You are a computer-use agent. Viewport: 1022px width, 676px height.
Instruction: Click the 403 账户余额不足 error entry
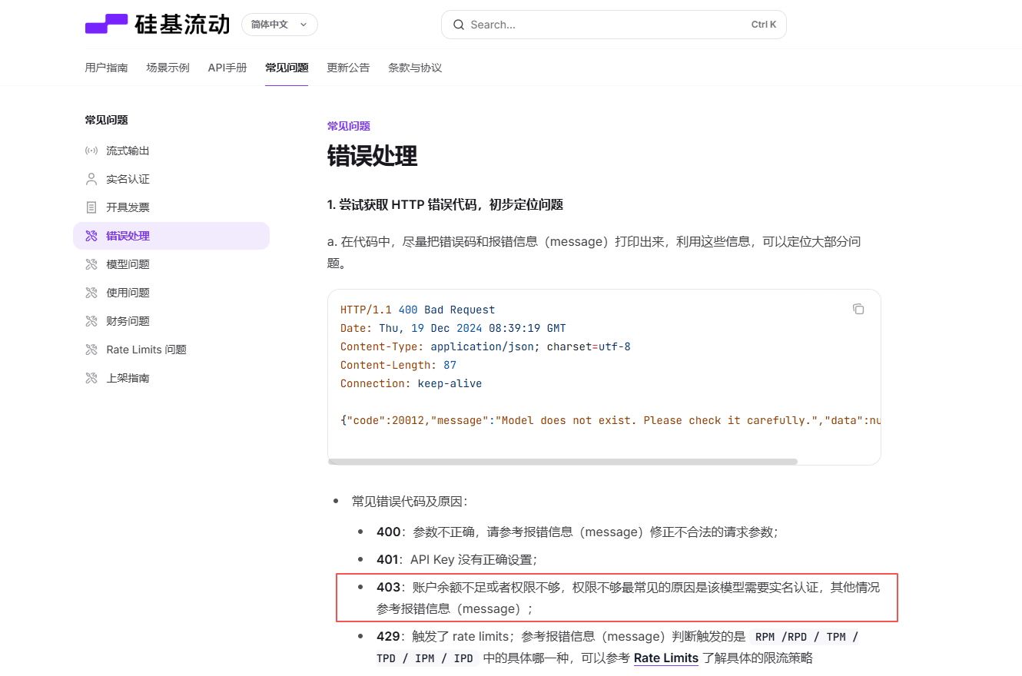628,598
